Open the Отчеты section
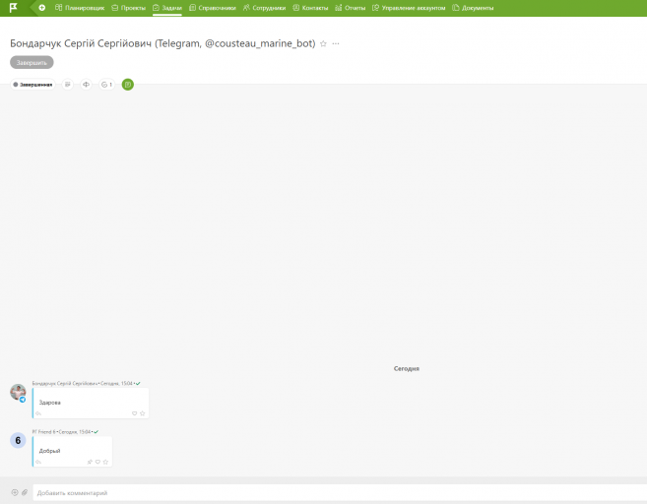 pyautogui.click(x=350, y=8)
